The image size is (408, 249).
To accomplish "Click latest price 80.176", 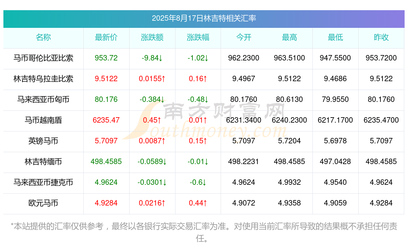I will [x=106, y=100].
